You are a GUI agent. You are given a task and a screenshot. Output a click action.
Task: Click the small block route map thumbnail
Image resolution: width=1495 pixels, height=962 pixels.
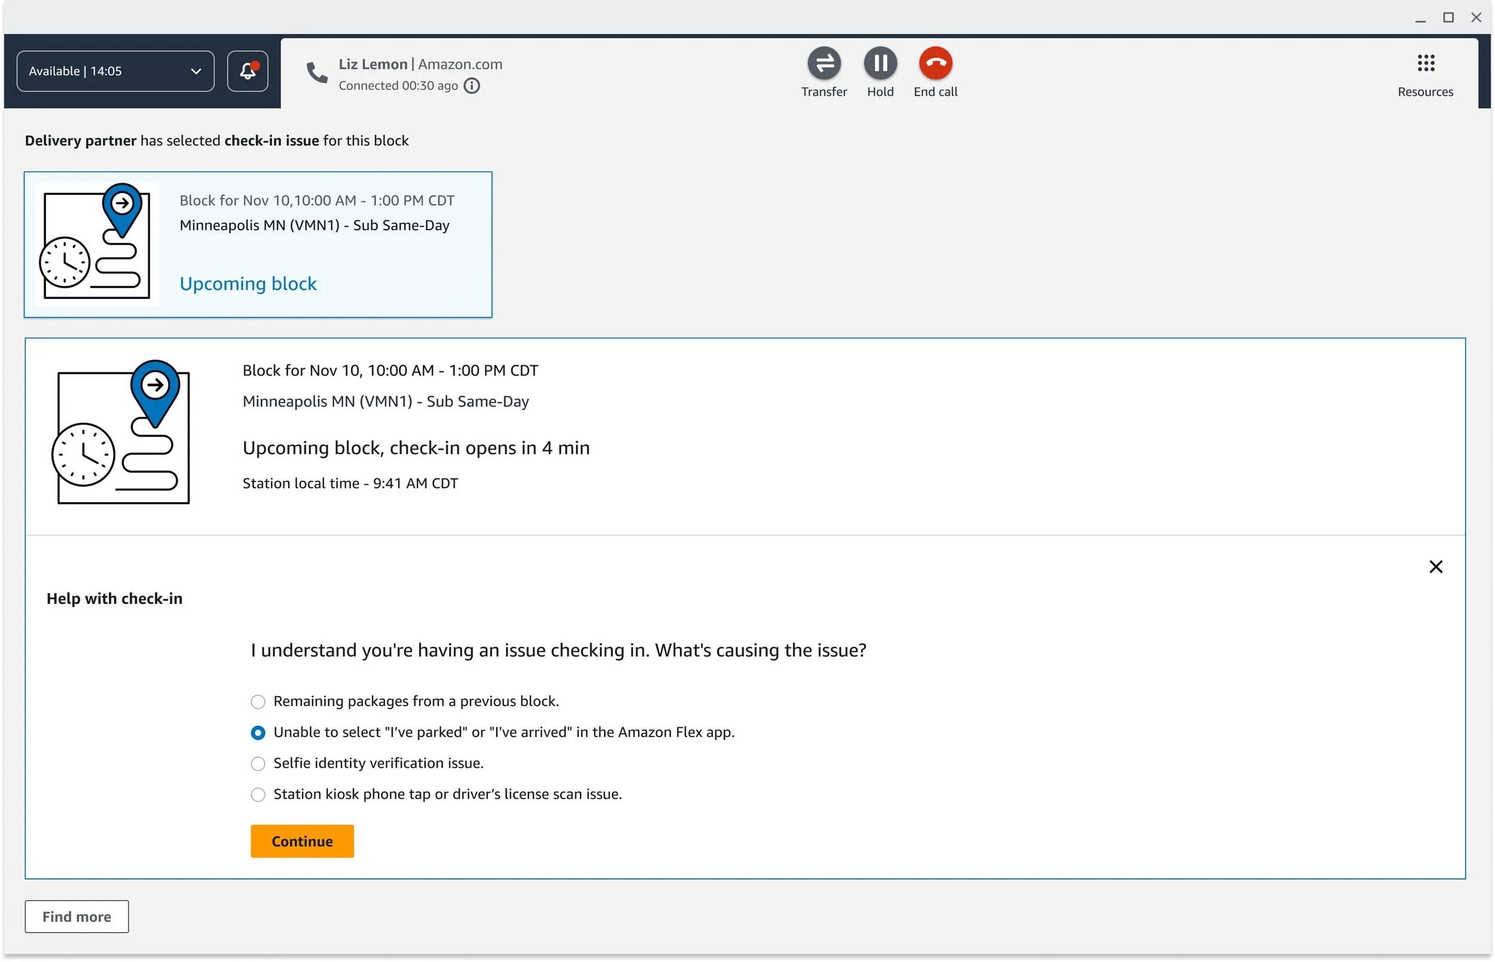[x=96, y=245]
